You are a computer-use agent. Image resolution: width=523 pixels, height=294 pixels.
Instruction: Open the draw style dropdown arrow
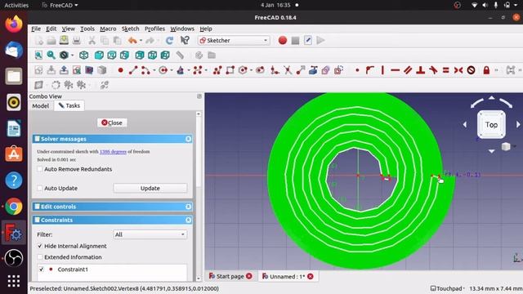[72, 56]
